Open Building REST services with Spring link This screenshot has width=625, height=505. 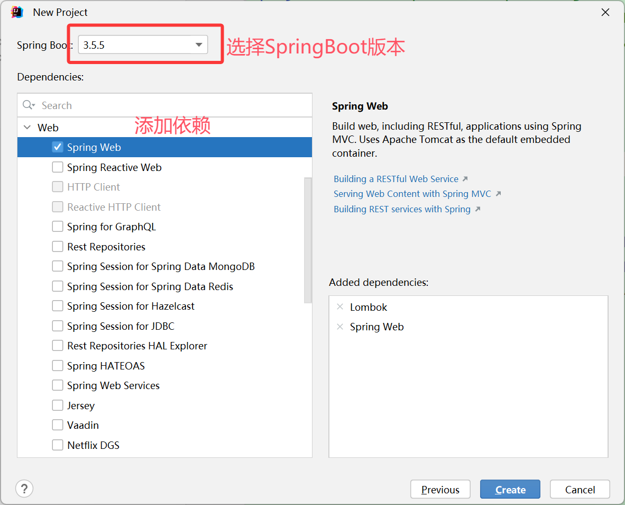tap(402, 209)
